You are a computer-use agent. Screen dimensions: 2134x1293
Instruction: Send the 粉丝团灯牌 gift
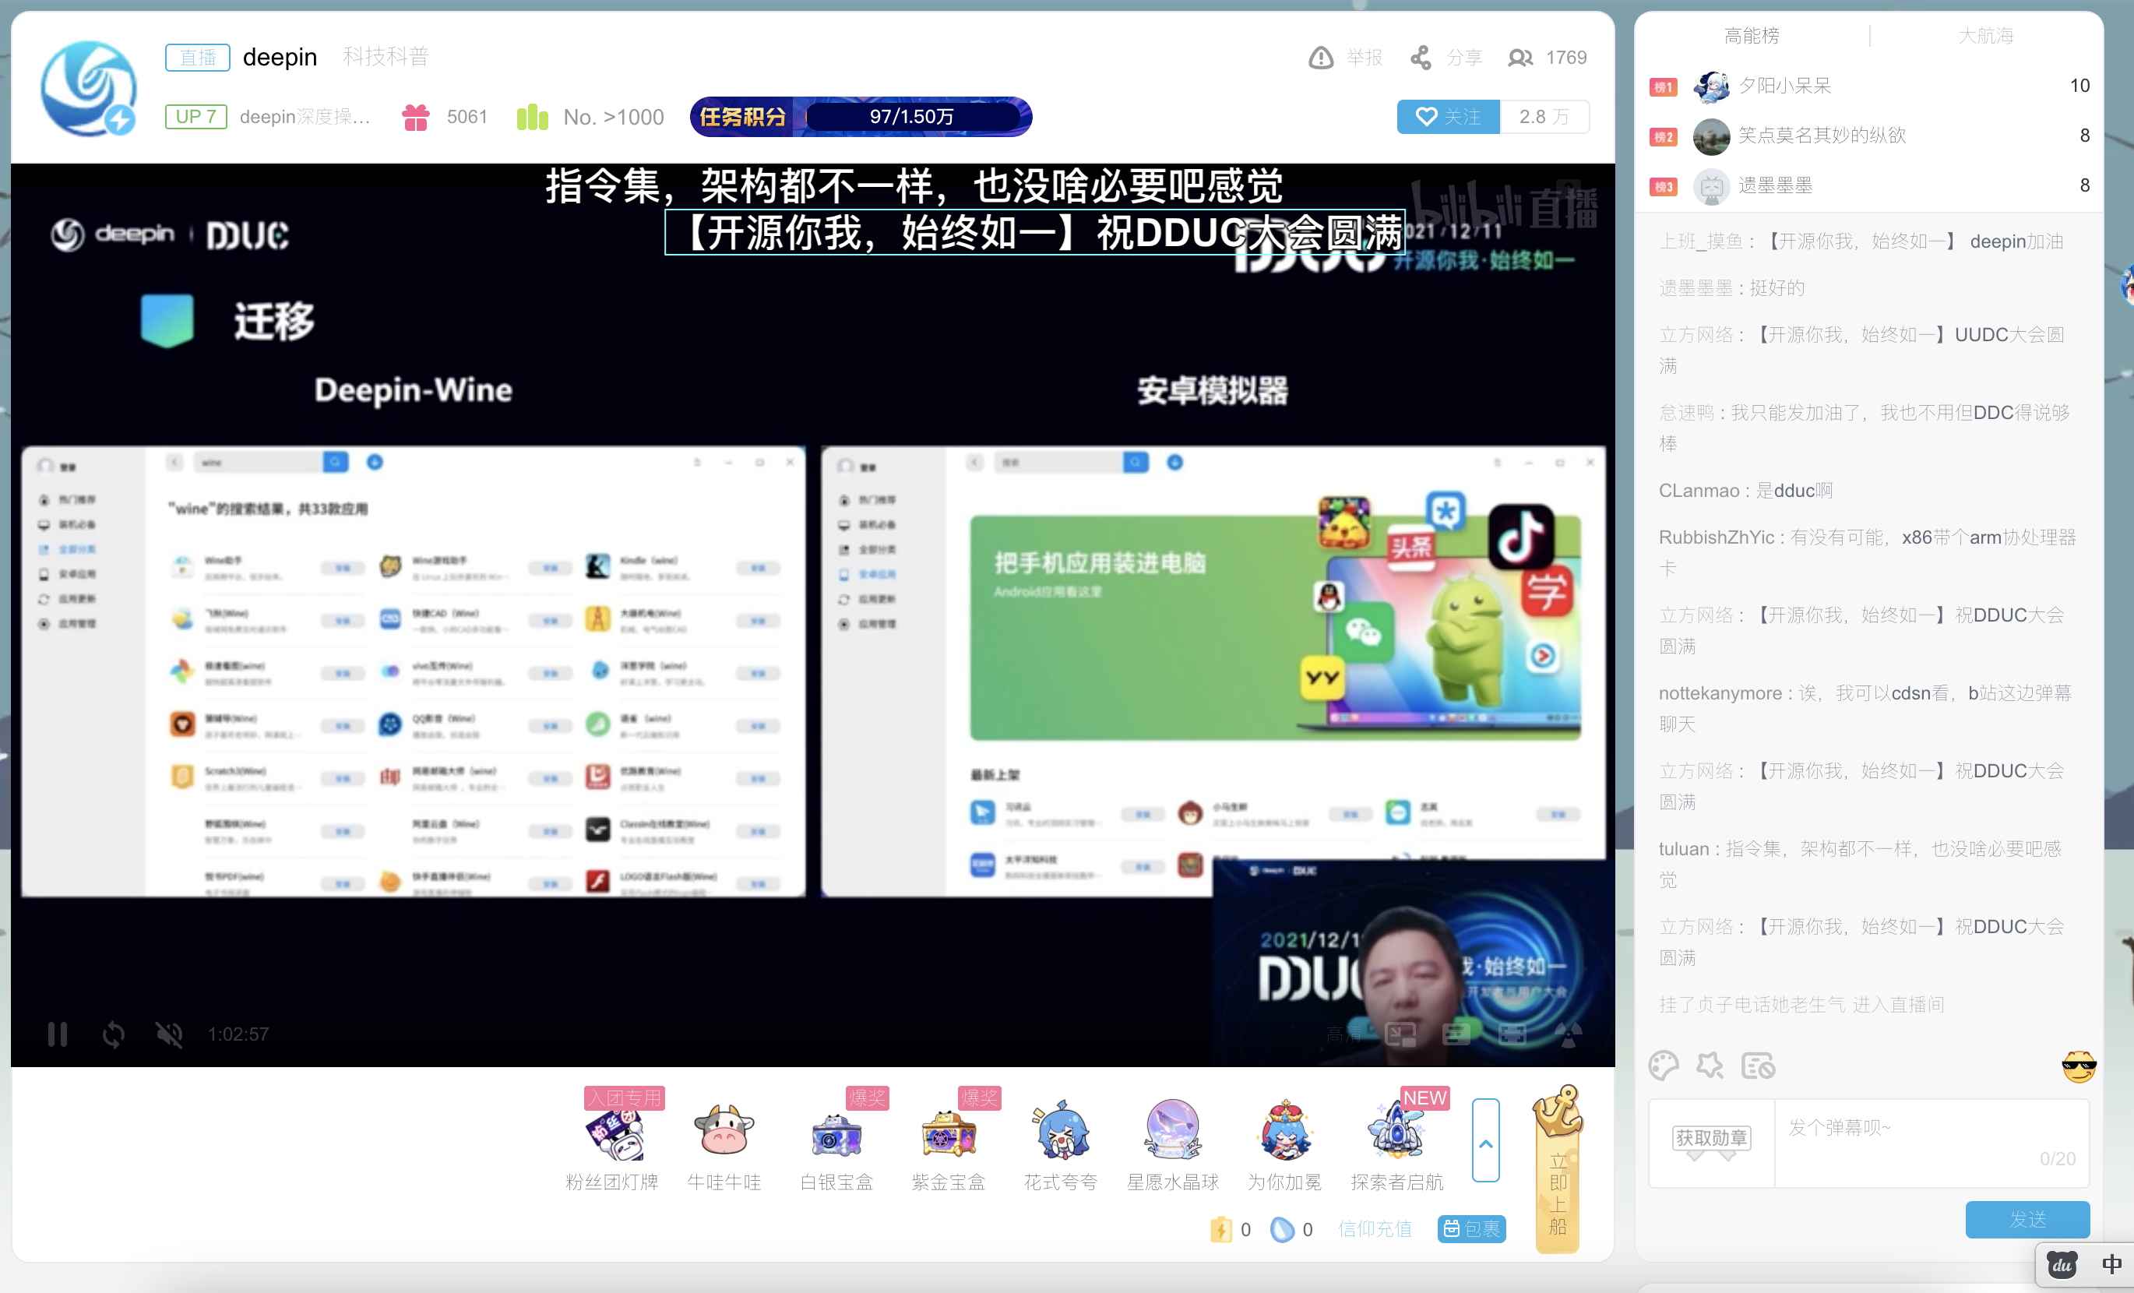tap(613, 1141)
